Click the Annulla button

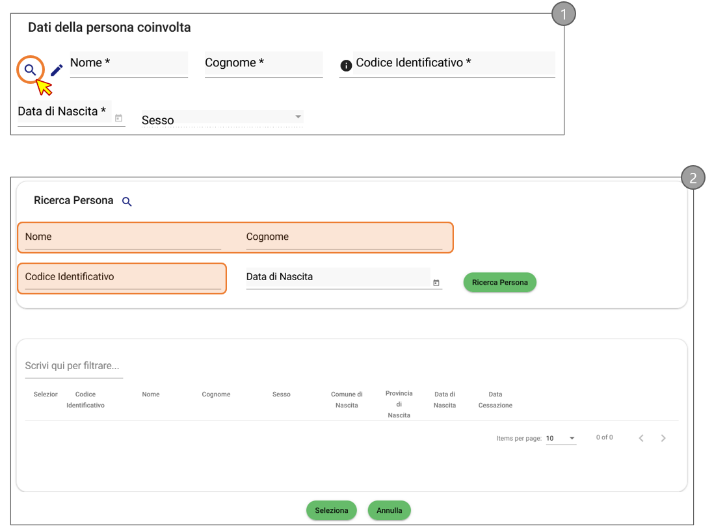390,510
